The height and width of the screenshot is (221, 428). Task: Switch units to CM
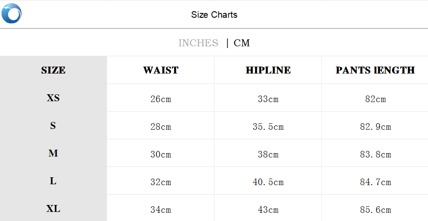coord(242,43)
